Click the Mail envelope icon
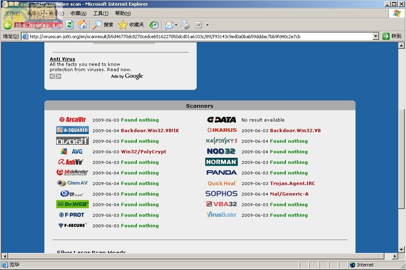Screen dimensions: 406x270 click(169, 25)
